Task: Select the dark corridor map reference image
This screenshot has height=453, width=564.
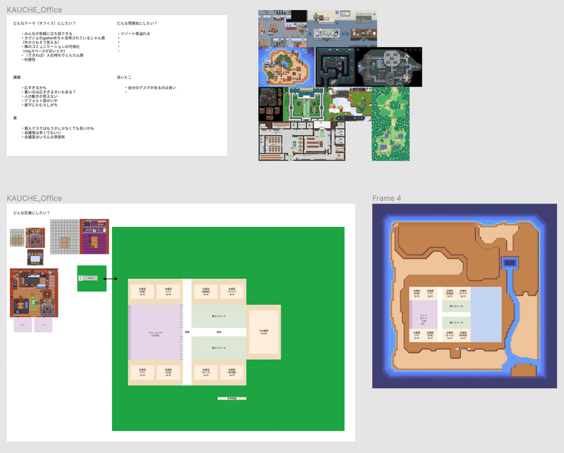Action: coord(336,67)
